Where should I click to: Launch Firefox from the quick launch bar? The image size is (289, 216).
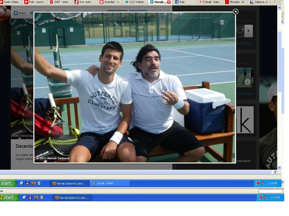coord(33,183)
